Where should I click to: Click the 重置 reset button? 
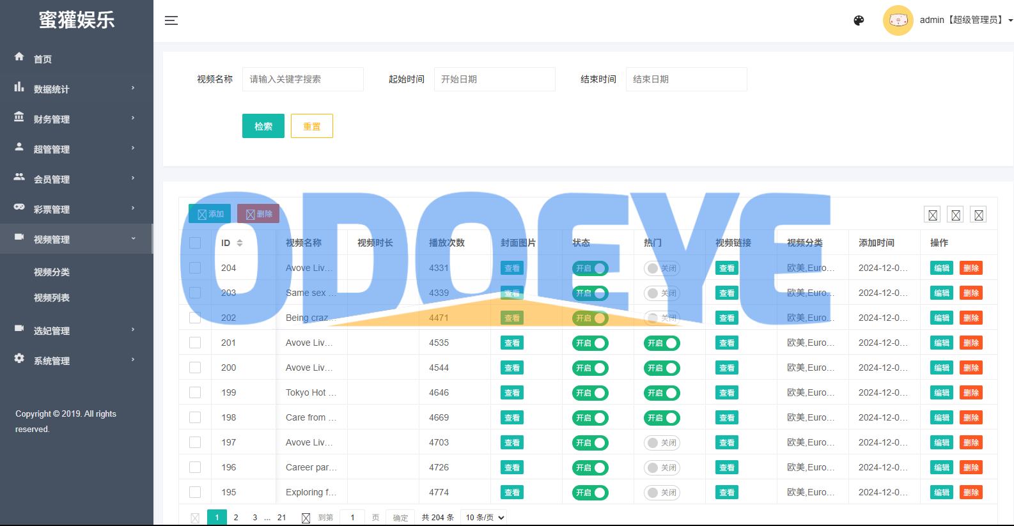(311, 126)
